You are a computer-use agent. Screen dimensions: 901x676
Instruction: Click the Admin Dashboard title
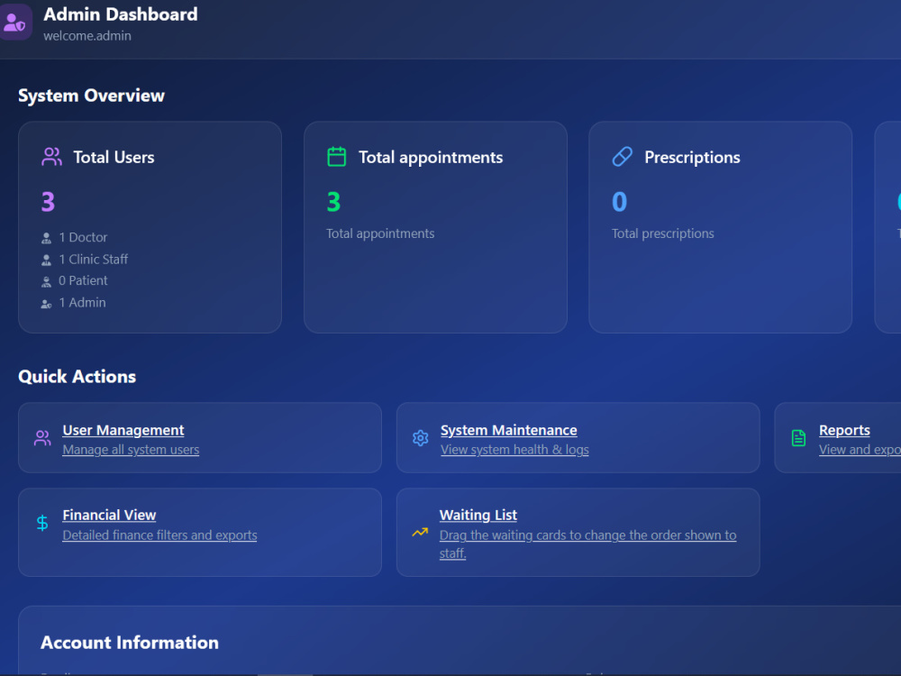pyautogui.click(x=121, y=14)
